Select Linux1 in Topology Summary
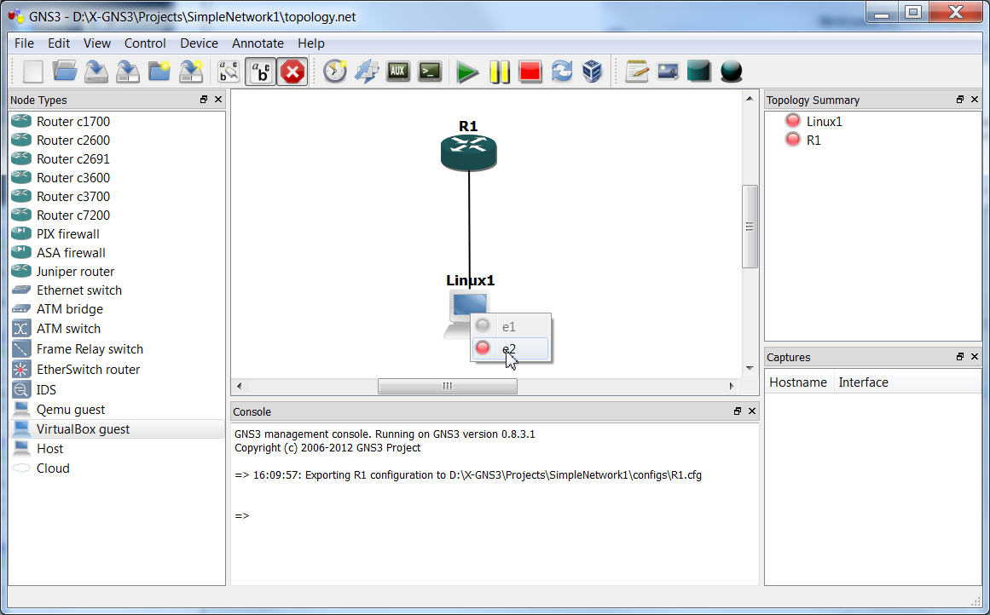This screenshot has width=990, height=615. tap(824, 121)
